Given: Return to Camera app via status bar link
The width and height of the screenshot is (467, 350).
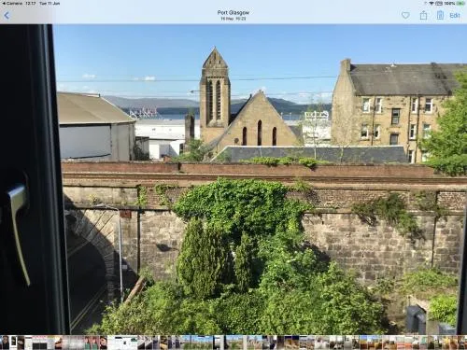Looking at the screenshot, I should (12, 3).
